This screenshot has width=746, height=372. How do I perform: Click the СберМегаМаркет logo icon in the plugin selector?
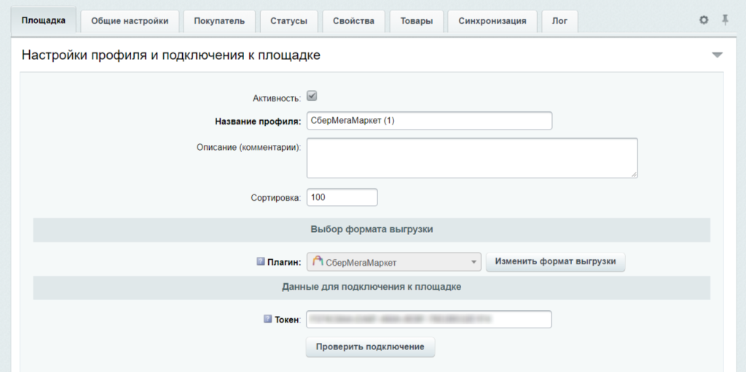pos(318,261)
